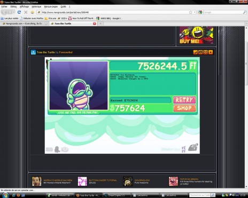Switch to the Newgrounds.com Everything tab
Image resolution: width=248 pixels, height=198 pixels.
[25, 23]
